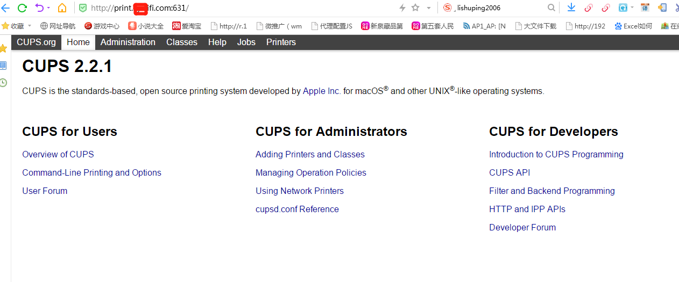Expand the address bar history dropdown arrow
This screenshot has height=282, width=679.
[x=429, y=8]
